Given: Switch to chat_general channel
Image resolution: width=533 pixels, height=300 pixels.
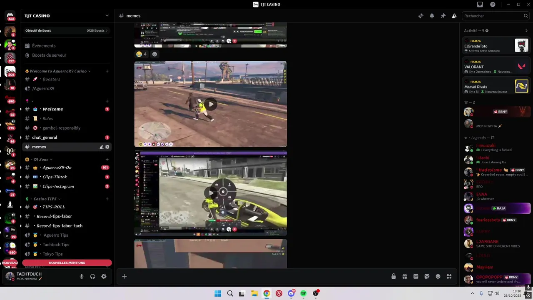Looking at the screenshot, I should (x=67, y=137).
